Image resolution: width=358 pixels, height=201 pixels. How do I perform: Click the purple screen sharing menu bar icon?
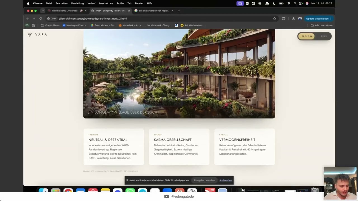tap(240, 3)
